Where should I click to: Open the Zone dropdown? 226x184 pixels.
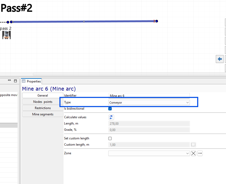click(x=149, y=153)
